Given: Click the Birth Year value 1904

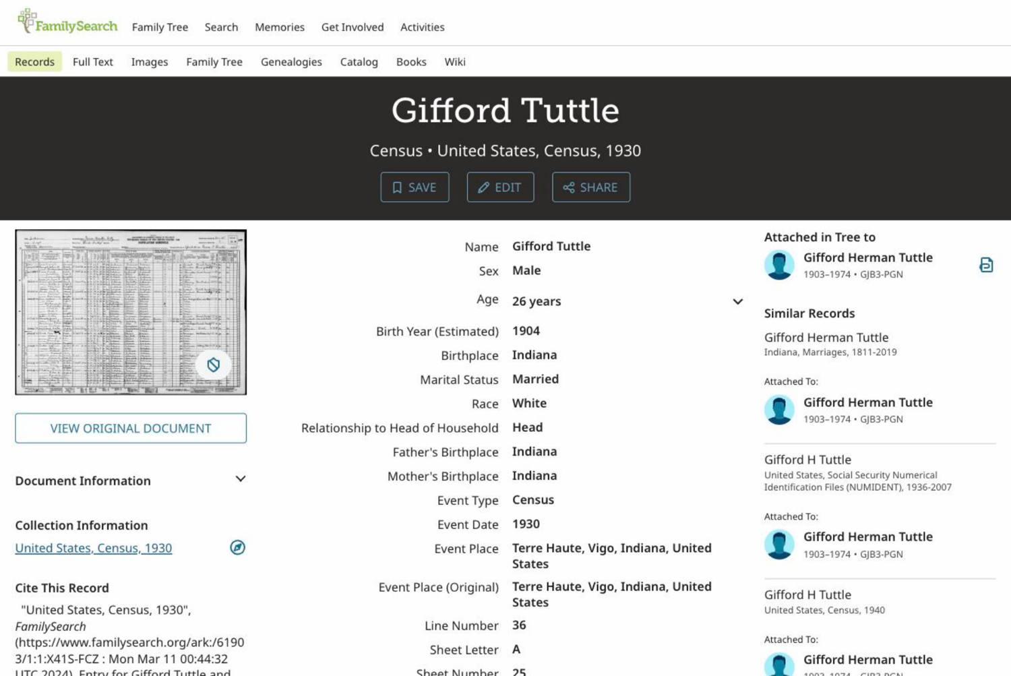Looking at the screenshot, I should click(526, 331).
